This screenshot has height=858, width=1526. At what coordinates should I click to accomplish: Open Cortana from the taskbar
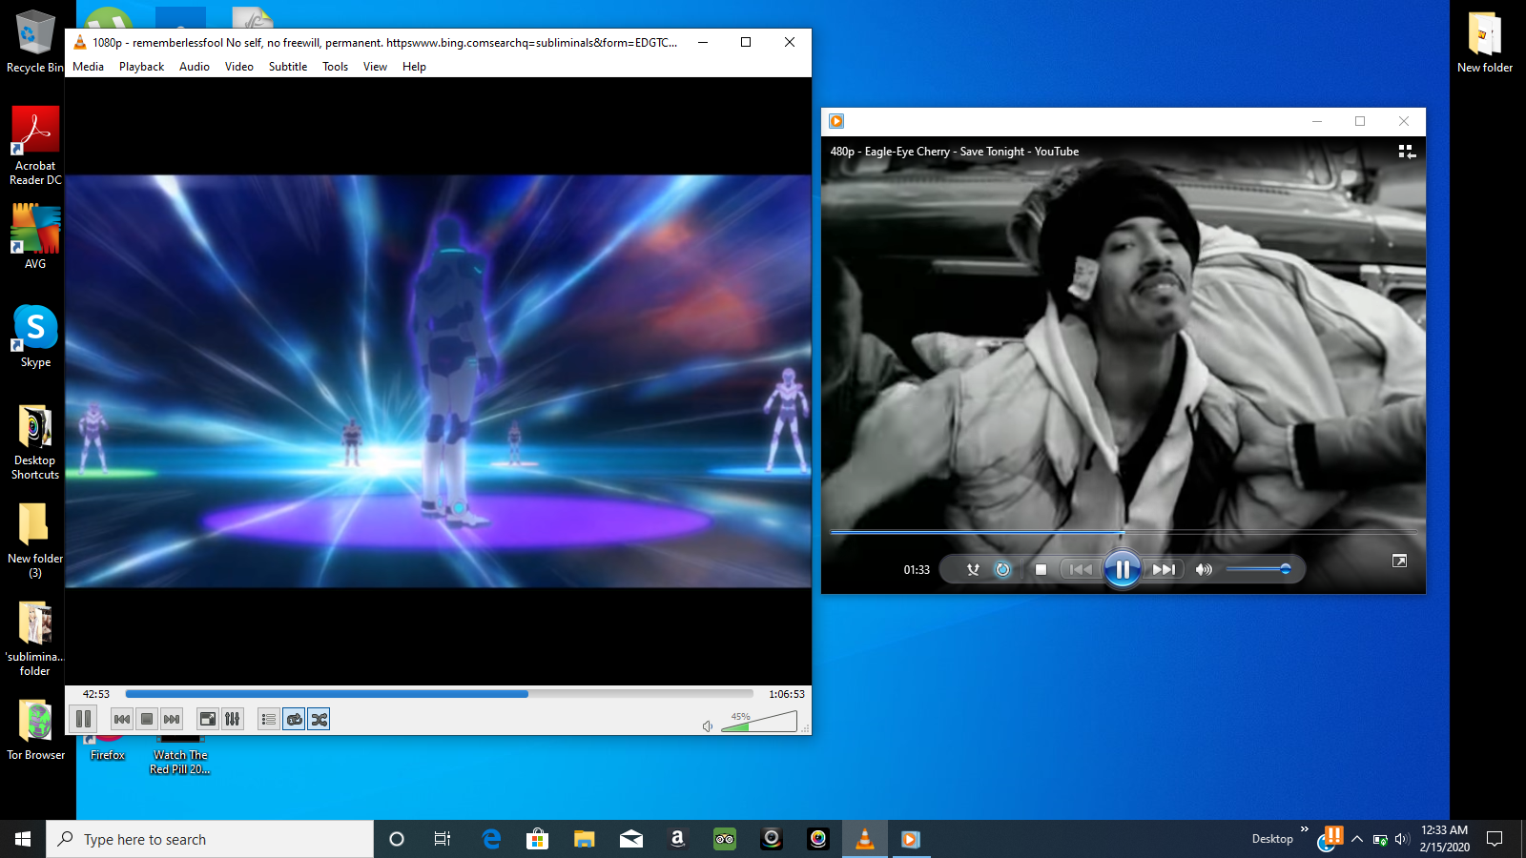click(397, 839)
